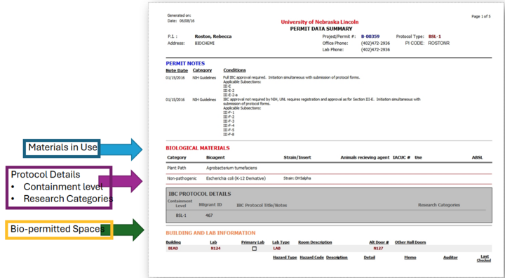The image size is (505, 278).
Task: Click the ABSL column header
Action: click(478, 158)
